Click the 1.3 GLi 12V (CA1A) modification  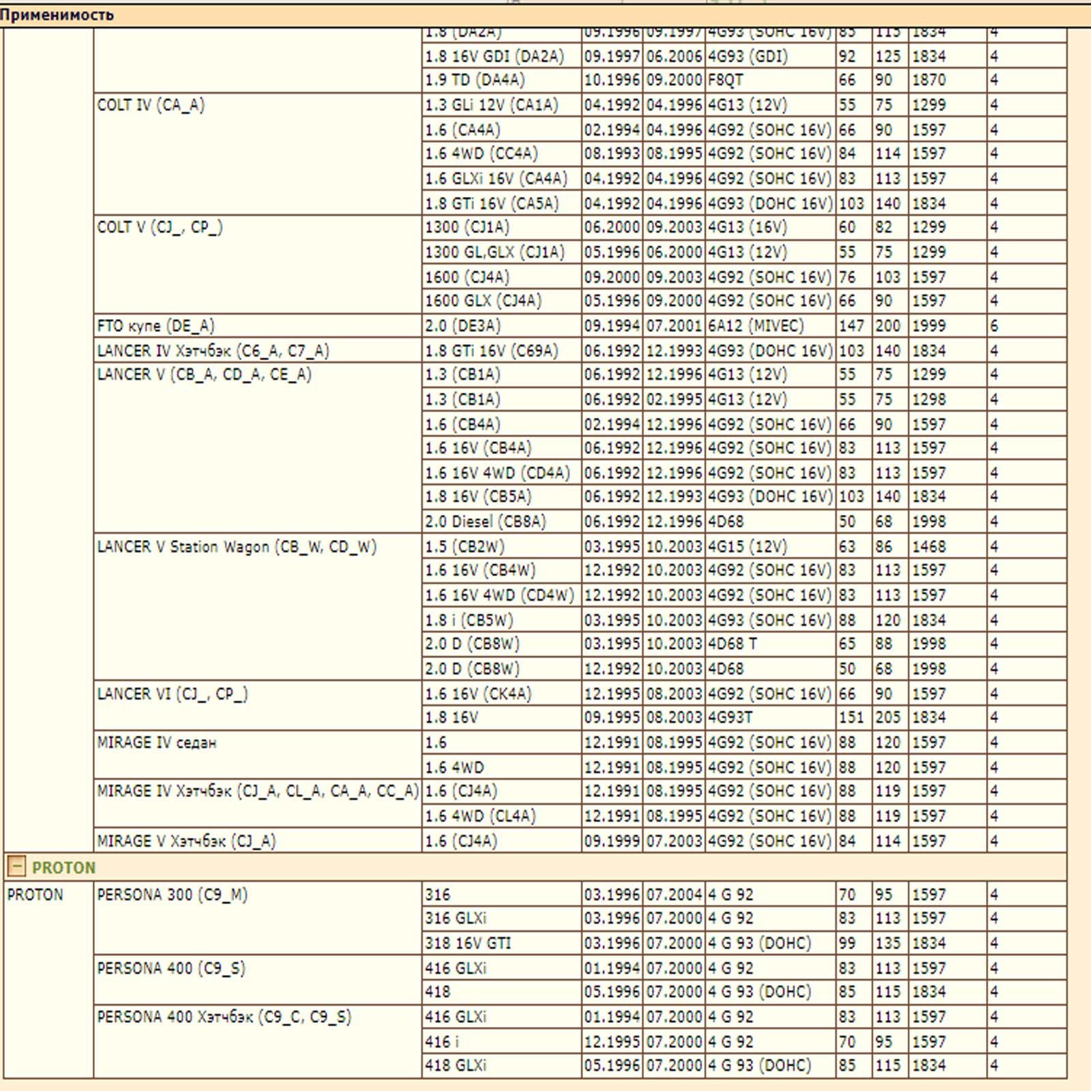(x=502, y=105)
